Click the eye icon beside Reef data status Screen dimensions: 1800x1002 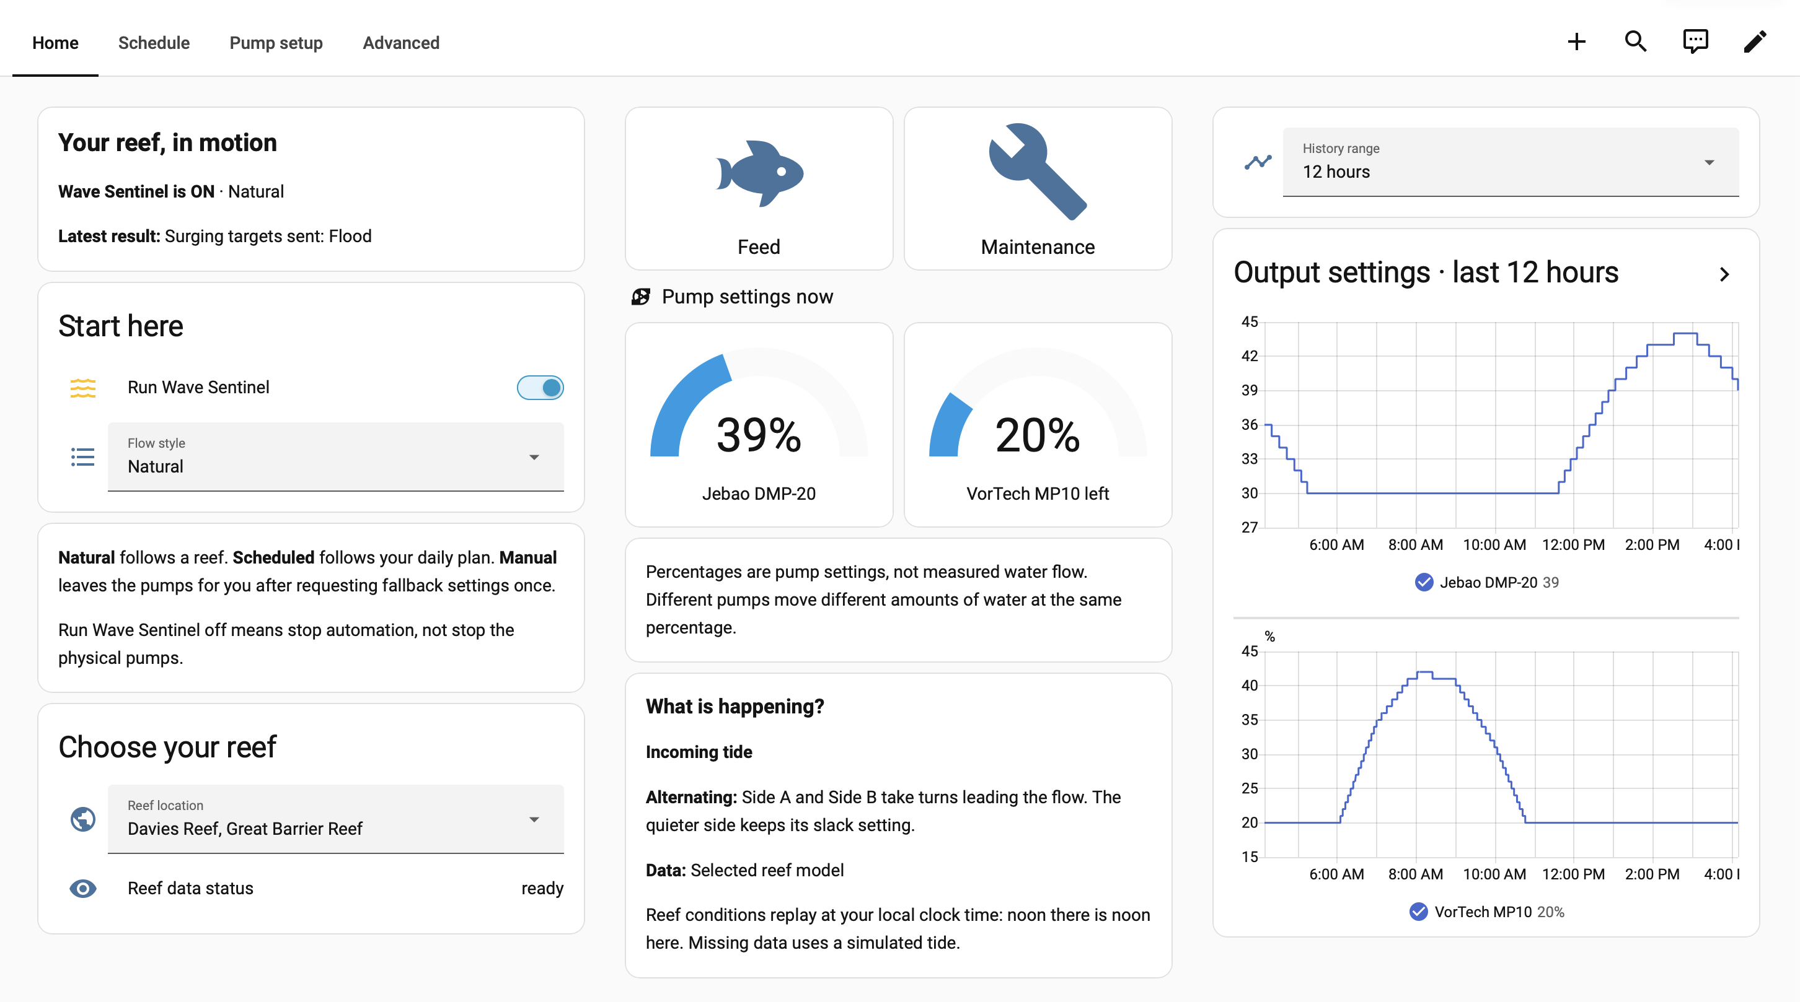[82, 888]
